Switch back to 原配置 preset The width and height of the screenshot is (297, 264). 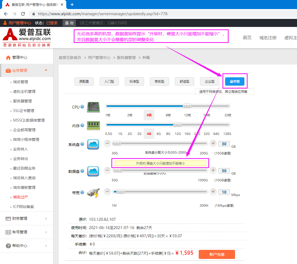click(x=84, y=82)
